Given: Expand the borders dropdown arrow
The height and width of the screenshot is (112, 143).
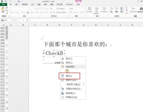Looking at the screenshot, I should 24,13.
